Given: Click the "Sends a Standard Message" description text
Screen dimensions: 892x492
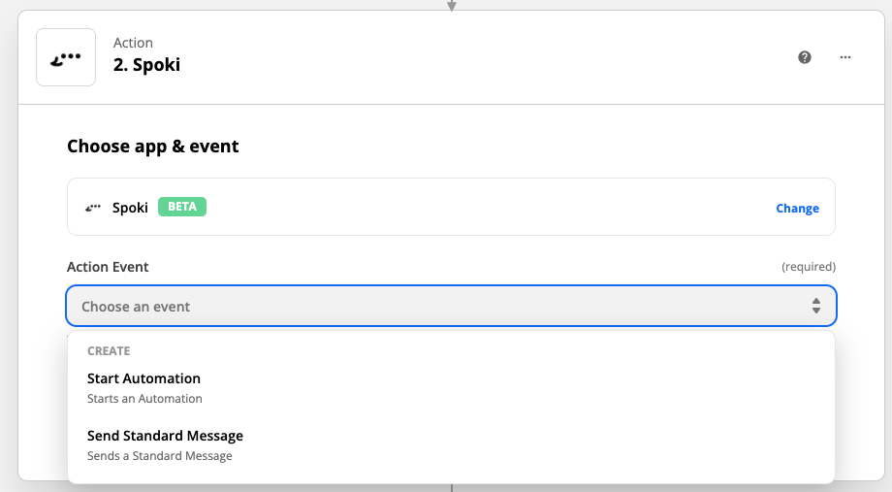Looking at the screenshot, I should coord(160,456).
